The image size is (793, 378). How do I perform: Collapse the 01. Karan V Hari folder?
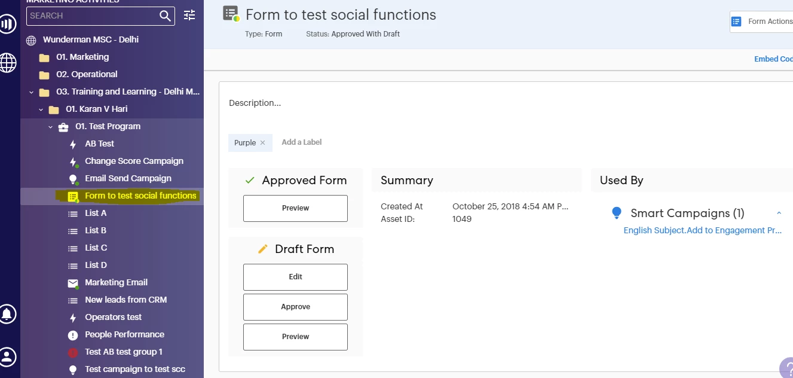coord(41,109)
